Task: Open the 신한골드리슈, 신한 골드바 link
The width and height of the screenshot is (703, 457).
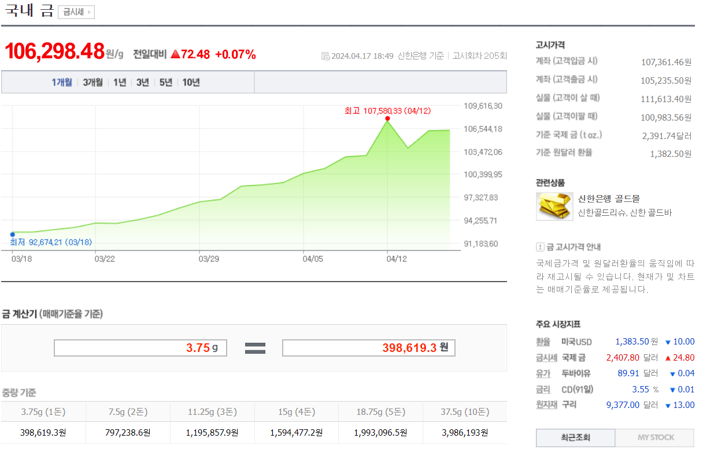Action: 625,213
